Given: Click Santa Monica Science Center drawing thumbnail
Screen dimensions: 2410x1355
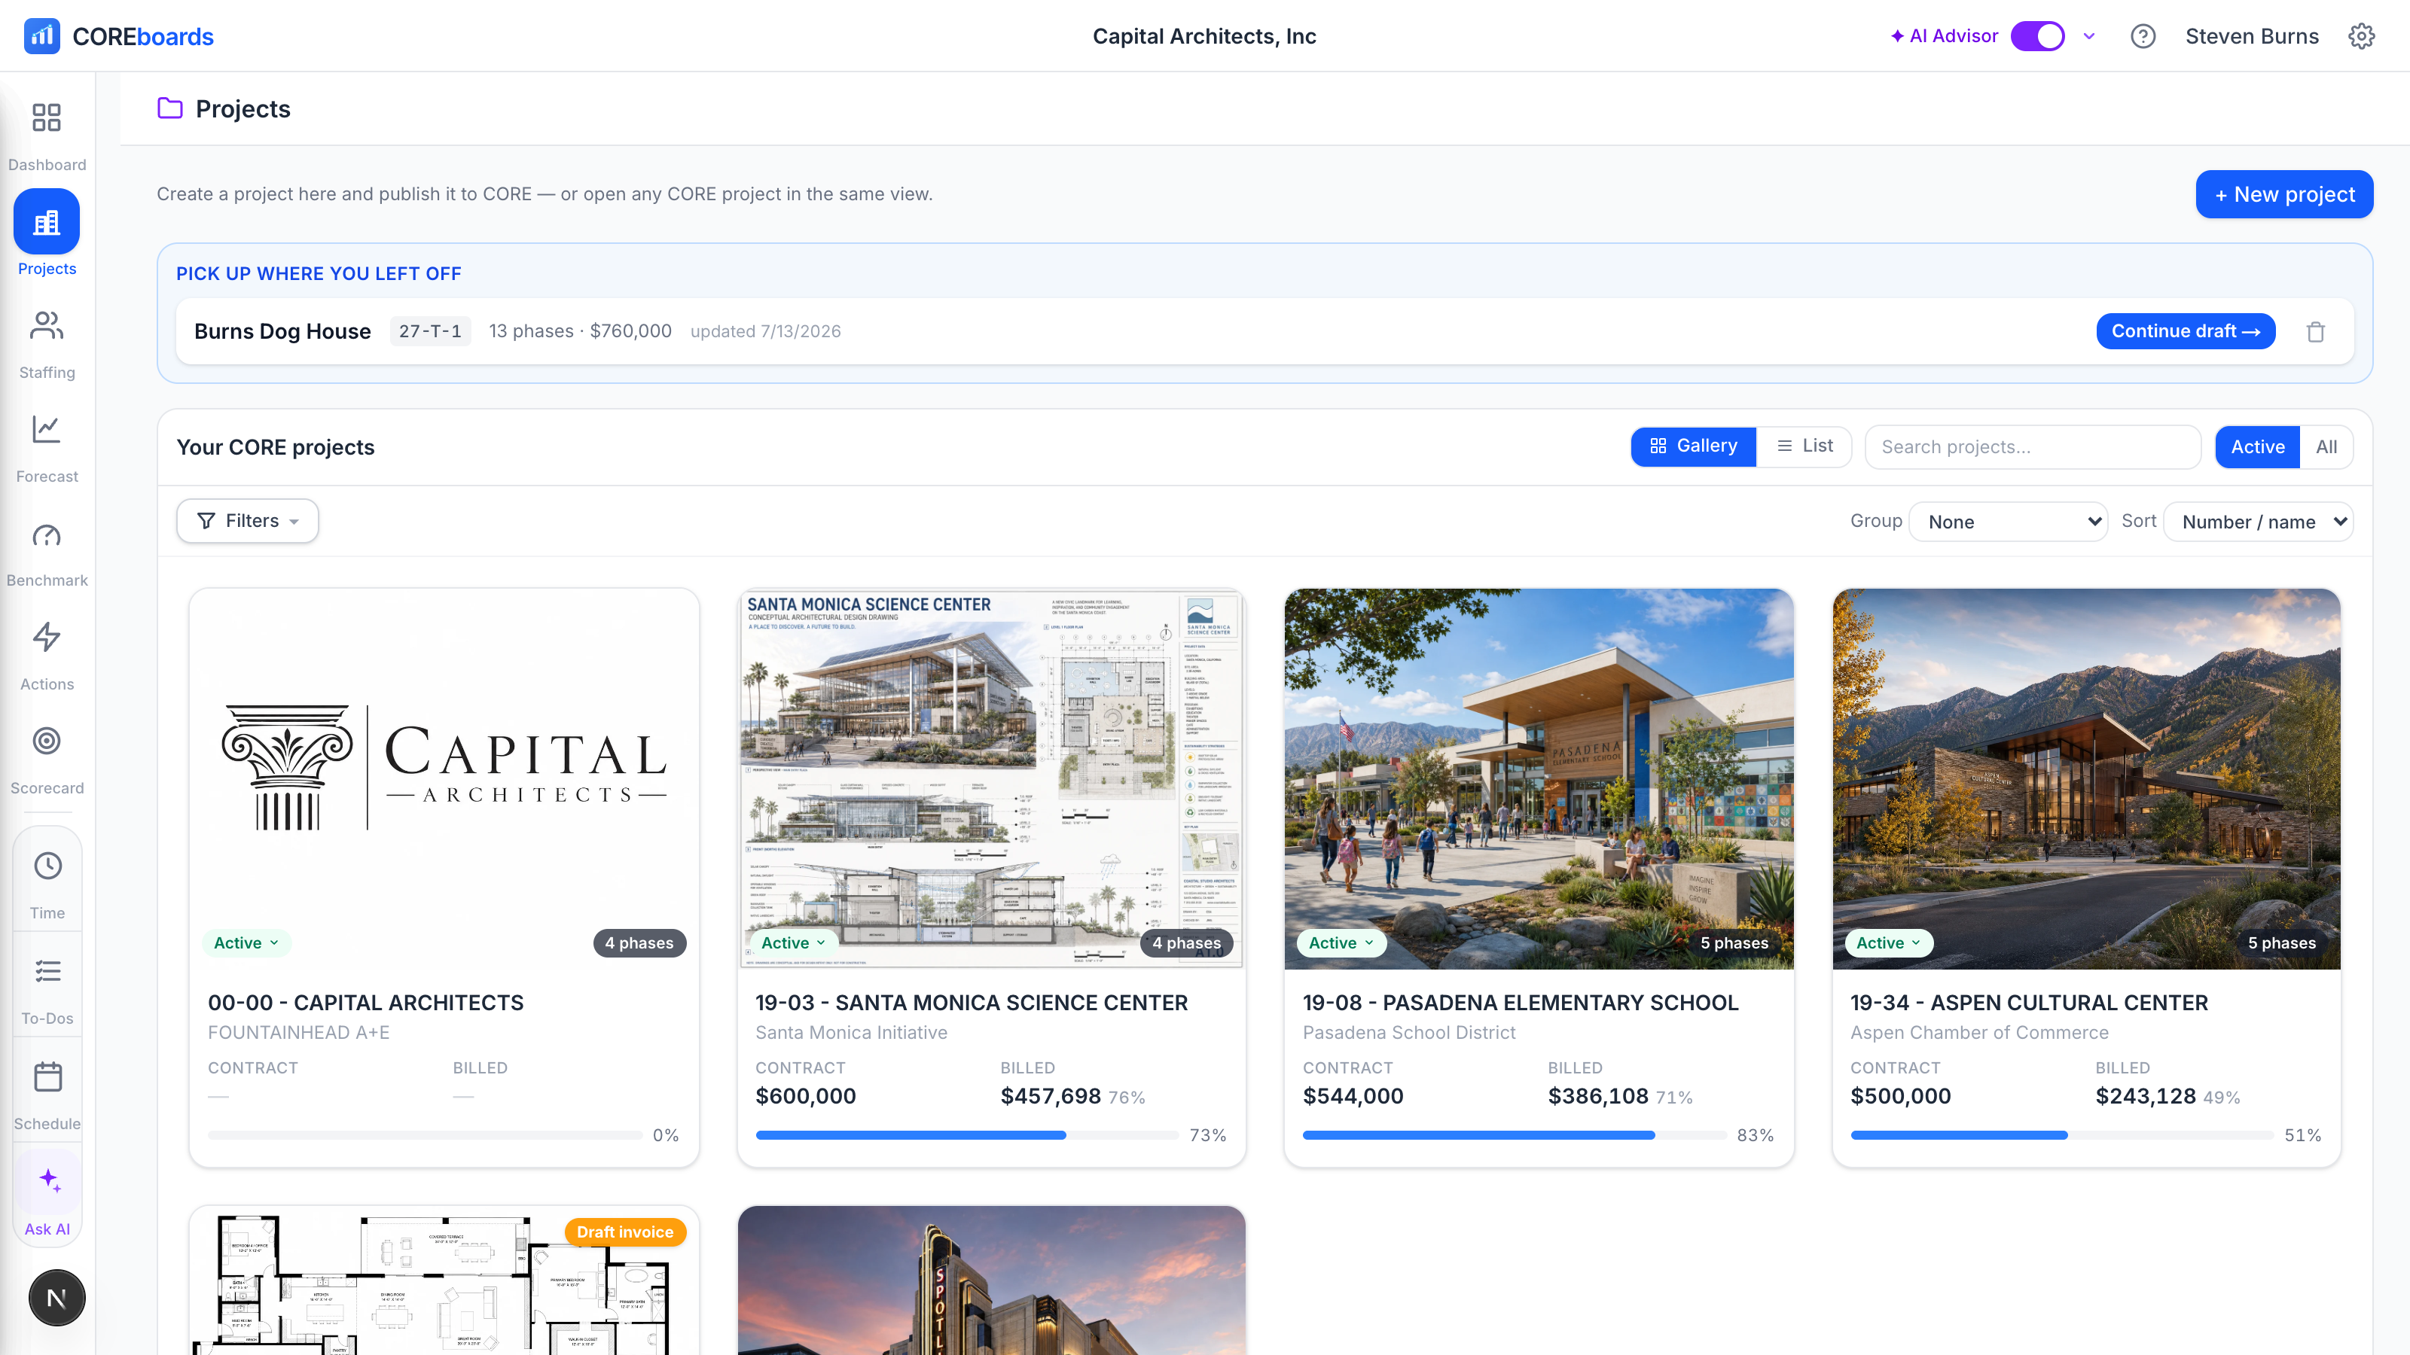Looking at the screenshot, I should (x=992, y=778).
